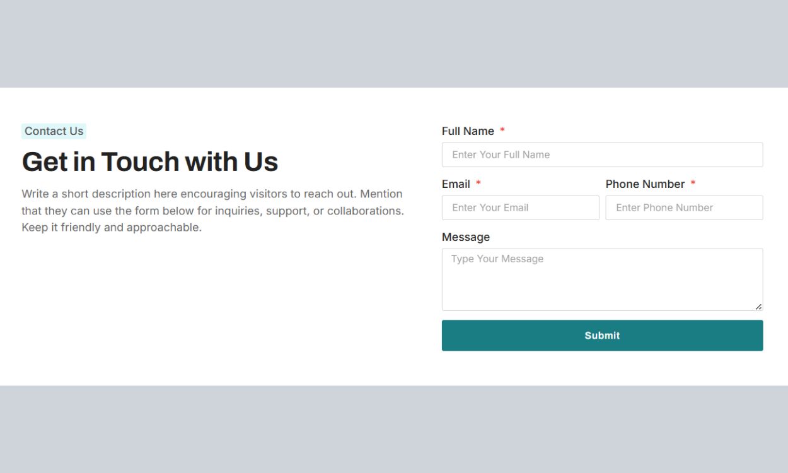Viewport: 788px width, 473px height.
Task: Click the Email field label
Action: tap(456, 184)
